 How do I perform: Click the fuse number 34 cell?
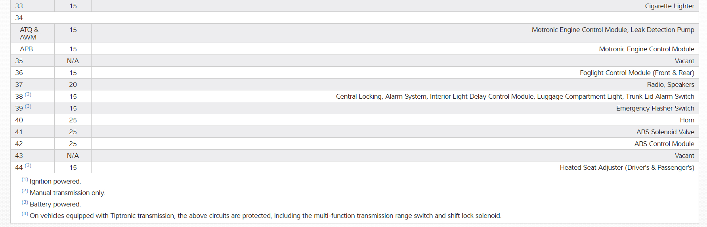19,18
